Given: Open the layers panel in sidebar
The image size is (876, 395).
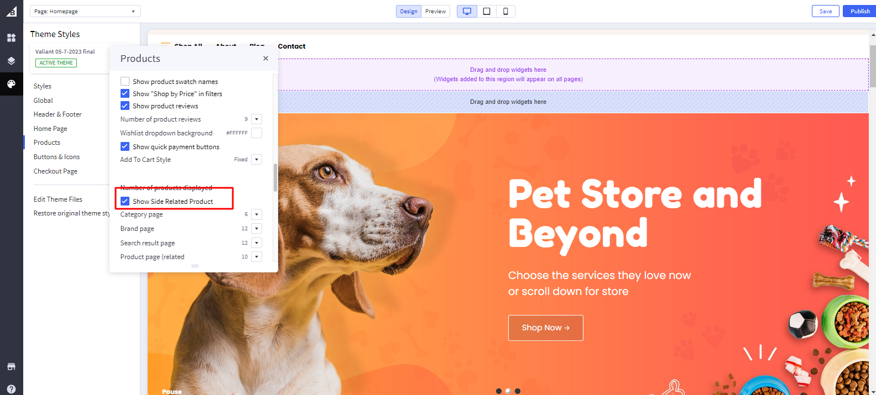Looking at the screenshot, I should tap(11, 61).
